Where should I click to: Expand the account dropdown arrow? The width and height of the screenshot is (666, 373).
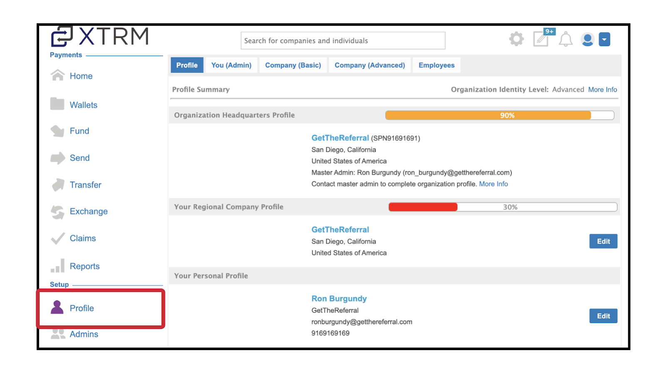(604, 40)
